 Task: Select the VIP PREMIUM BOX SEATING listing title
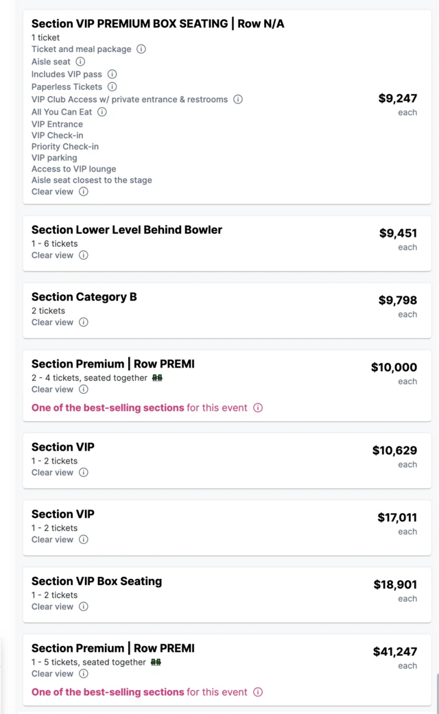pos(158,23)
